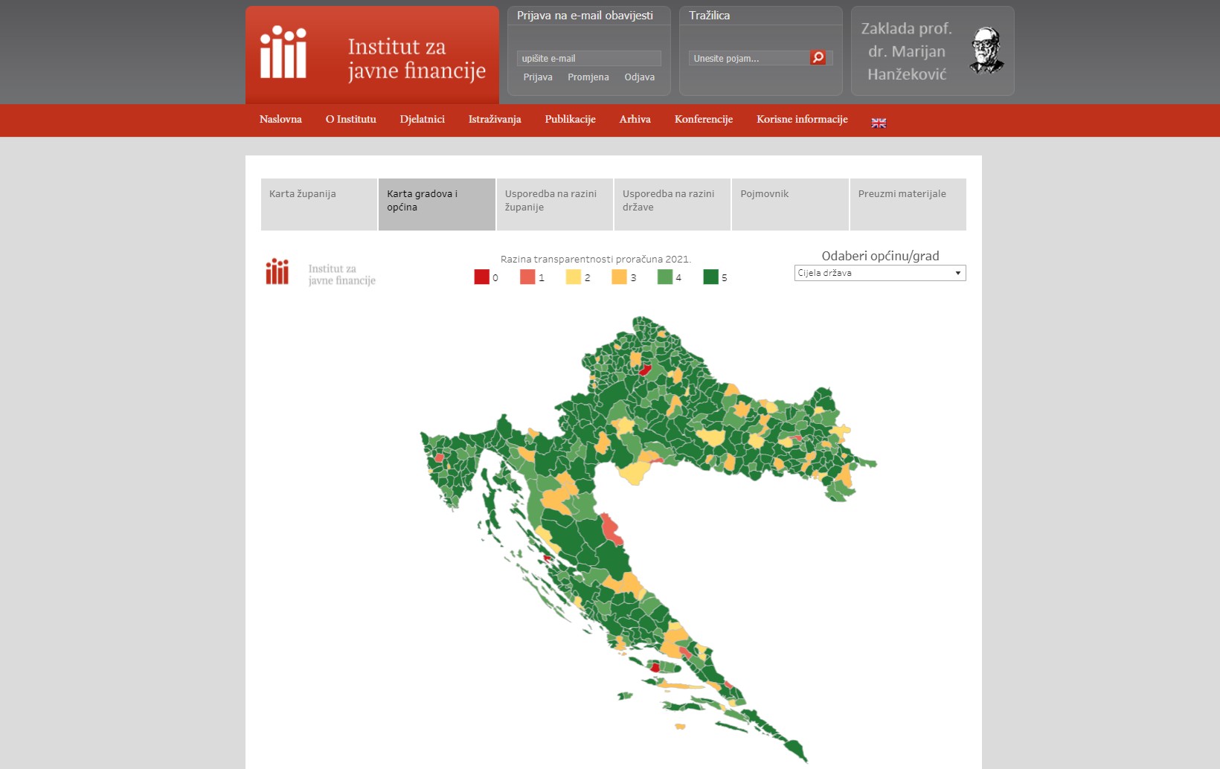The height and width of the screenshot is (769, 1220).
Task: Select the level 0 red legend swatch
Action: [481, 277]
